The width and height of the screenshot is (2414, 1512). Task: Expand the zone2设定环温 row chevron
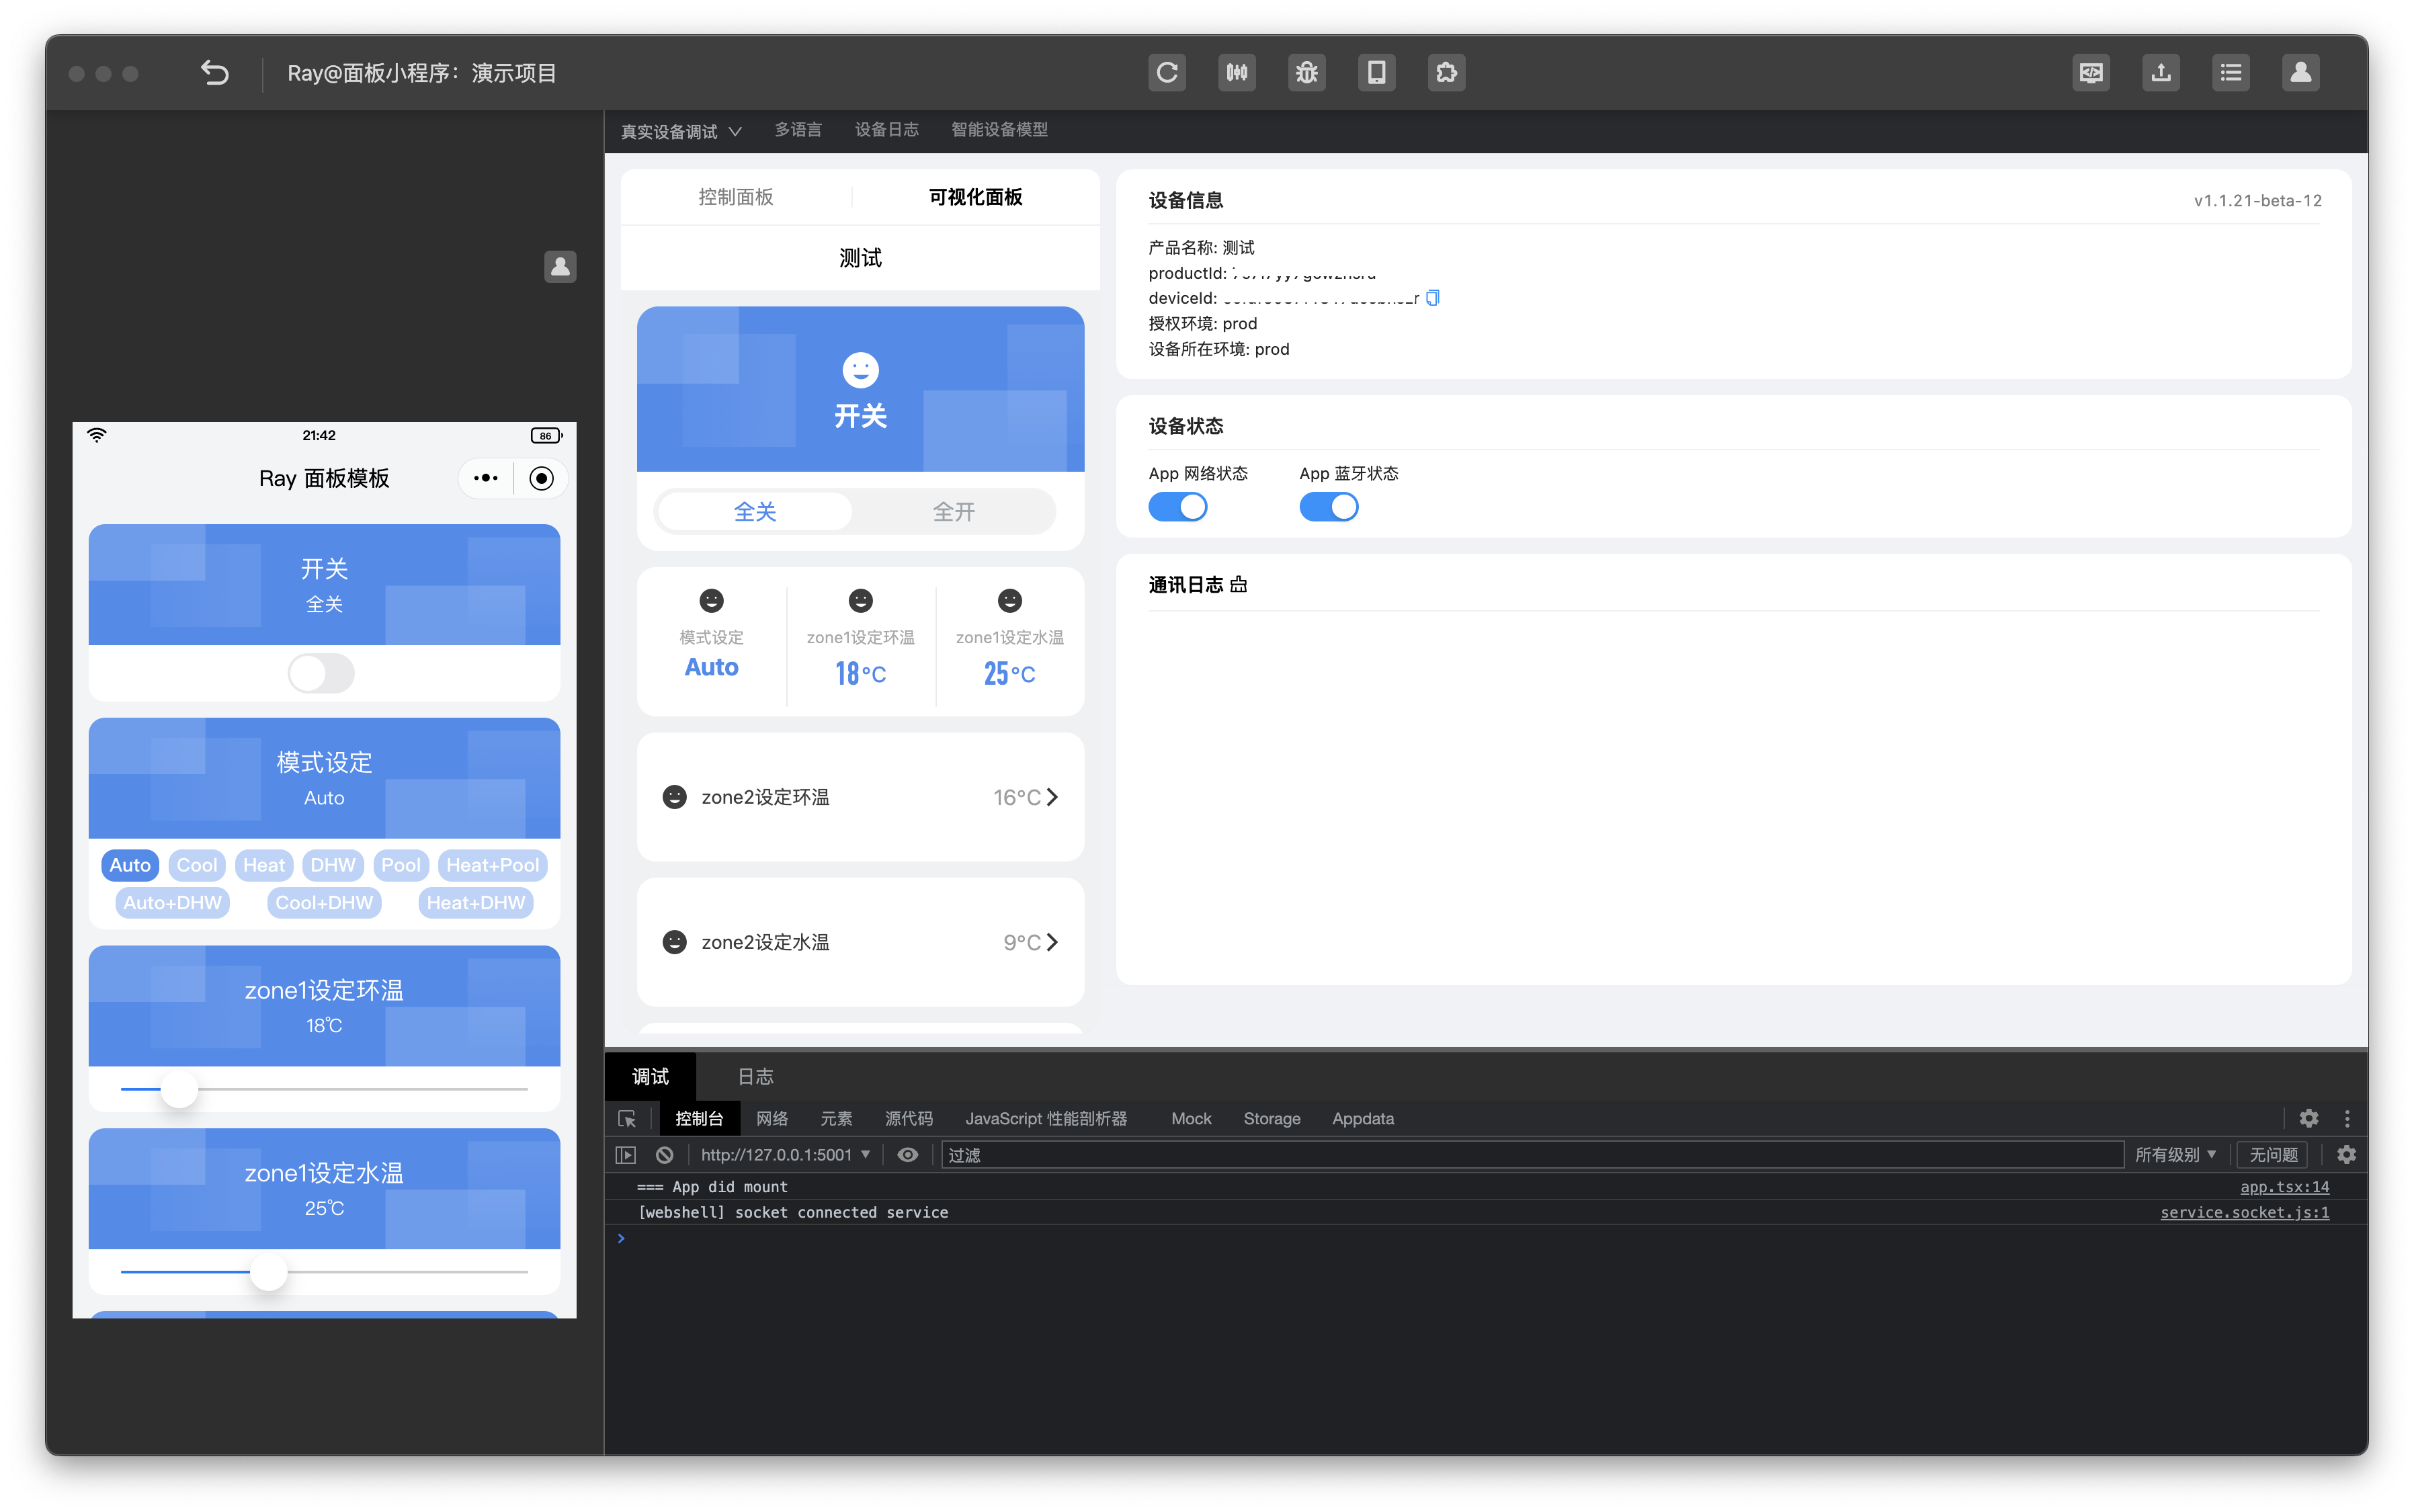click(x=1051, y=797)
